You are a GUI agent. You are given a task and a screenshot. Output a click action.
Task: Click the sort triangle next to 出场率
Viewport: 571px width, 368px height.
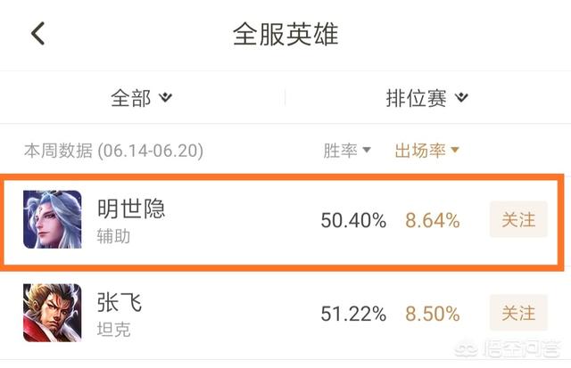(x=455, y=150)
